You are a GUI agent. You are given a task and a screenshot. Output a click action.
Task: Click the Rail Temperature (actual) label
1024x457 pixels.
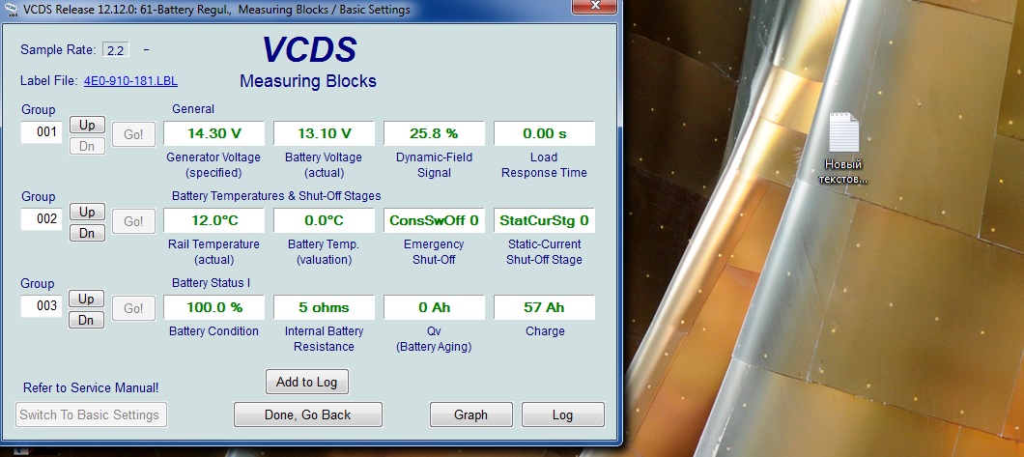[x=213, y=252]
